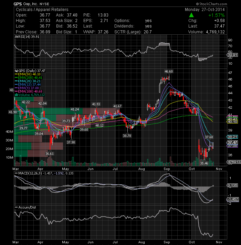241x245 pixels.
Task: Click the RSI(14) indicator icon
Action: pos(16,37)
